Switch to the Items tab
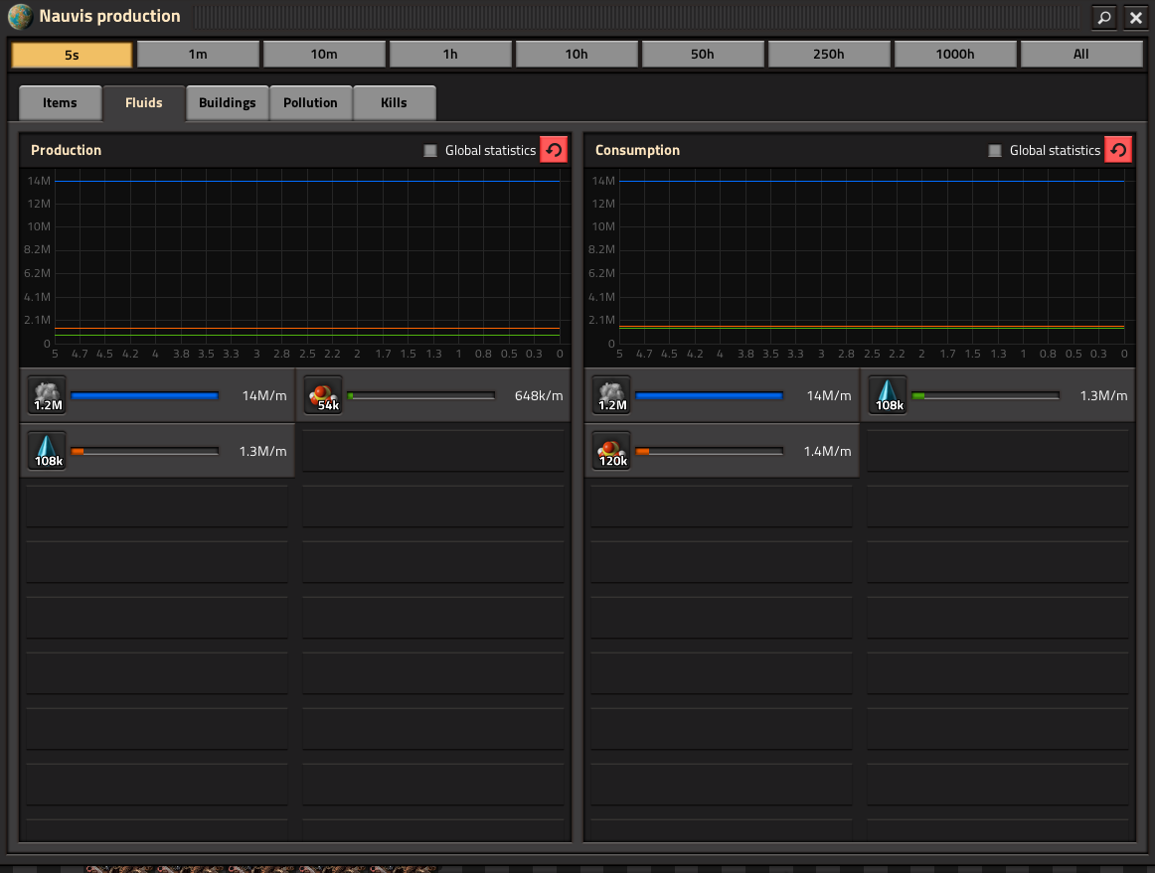 pos(60,103)
